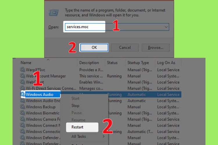The width and height of the screenshot is (218, 145).
Task: Expand the All Tasks submenu arrow
Action: [x=103, y=136]
